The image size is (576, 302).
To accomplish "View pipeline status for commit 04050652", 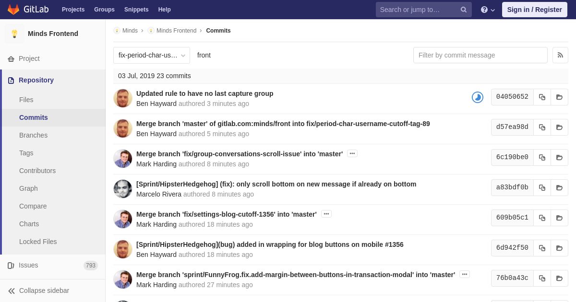I will [x=478, y=97].
